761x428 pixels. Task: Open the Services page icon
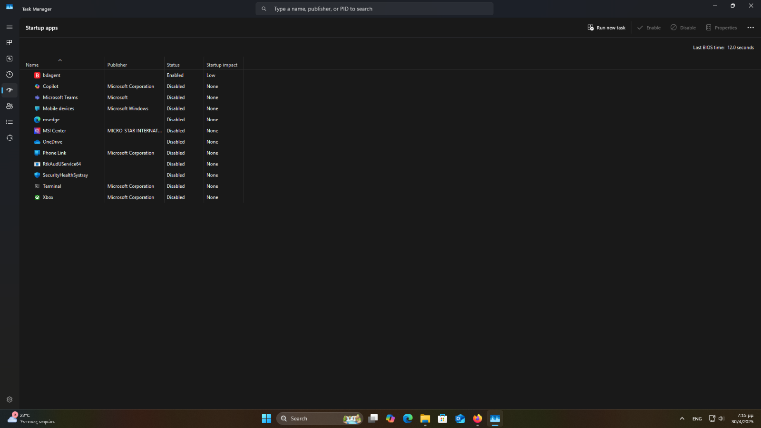pyautogui.click(x=10, y=138)
